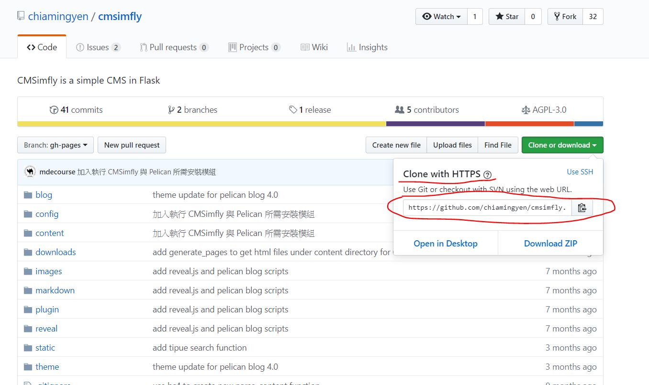The height and width of the screenshot is (385, 649).
Task: Open the AGPL-3.0 license
Action: pos(544,110)
